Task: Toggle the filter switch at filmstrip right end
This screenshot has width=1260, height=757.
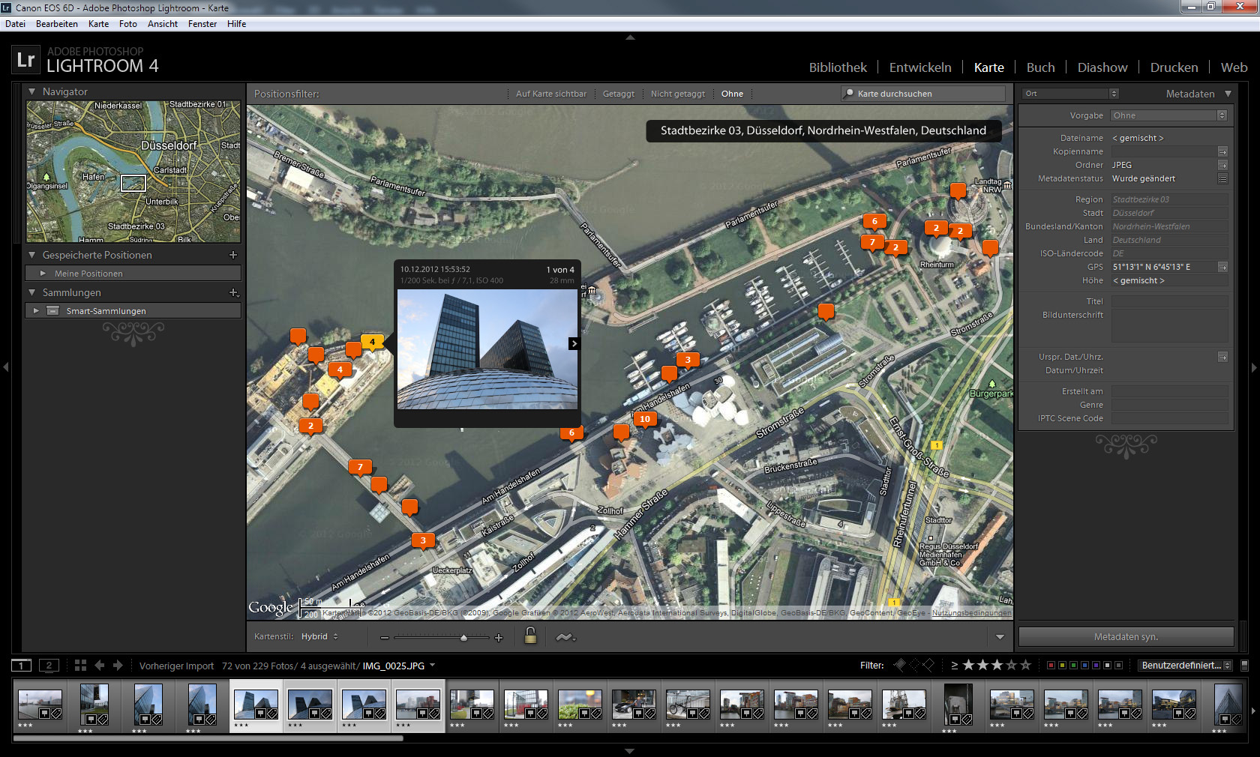Action: point(1245,665)
